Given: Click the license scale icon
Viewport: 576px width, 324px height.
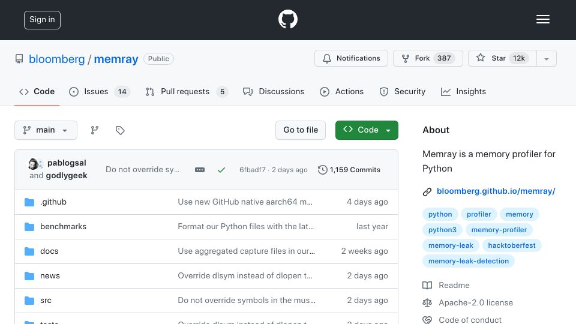Looking at the screenshot, I should pyautogui.click(x=427, y=302).
